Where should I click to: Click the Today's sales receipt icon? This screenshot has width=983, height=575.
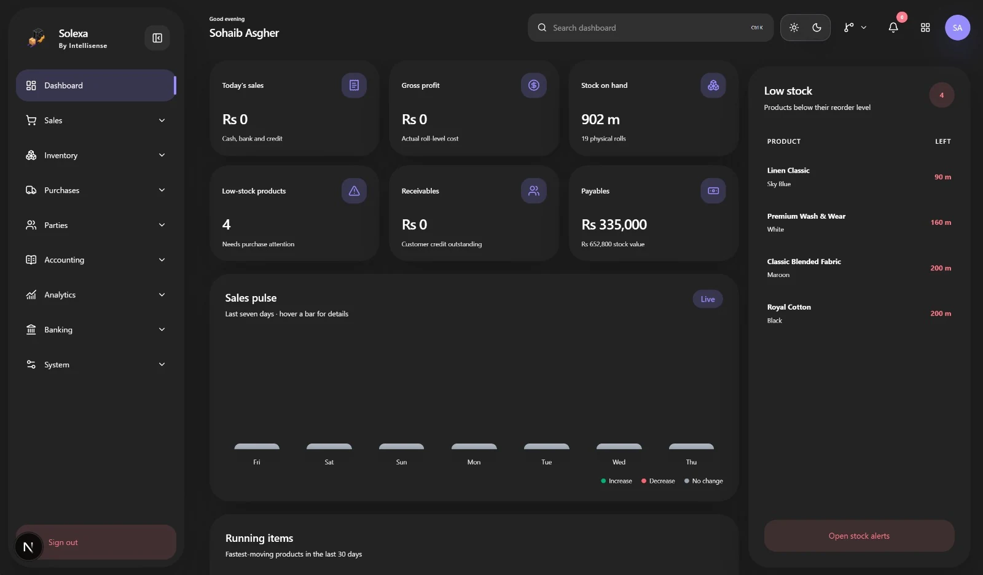pyautogui.click(x=354, y=85)
